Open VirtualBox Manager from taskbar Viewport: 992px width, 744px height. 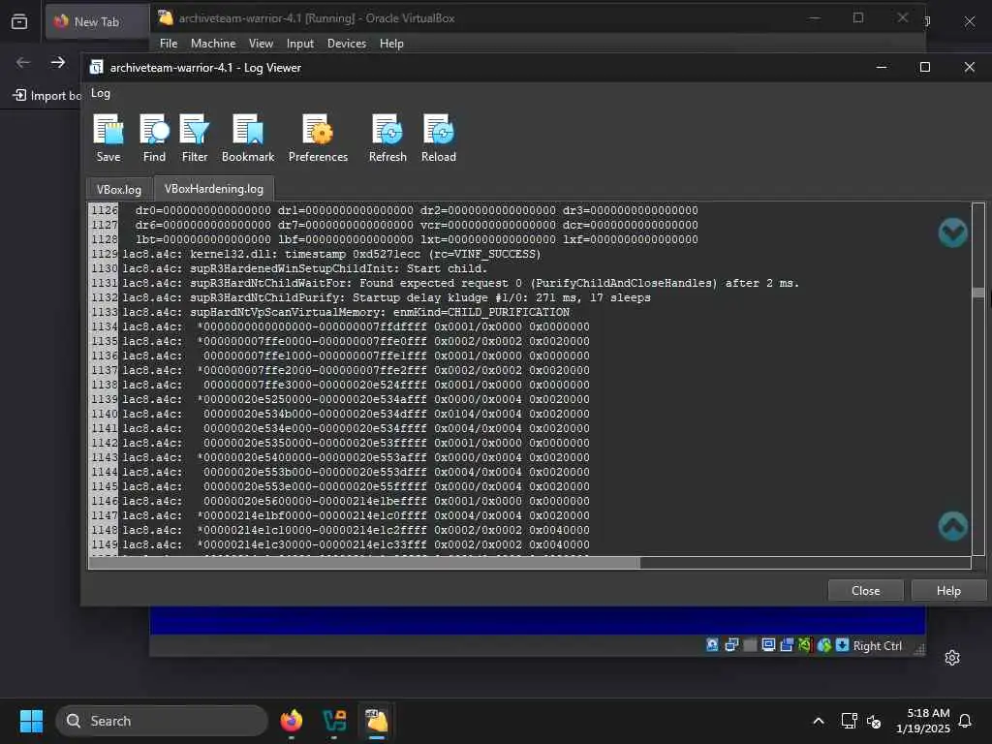click(x=334, y=721)
